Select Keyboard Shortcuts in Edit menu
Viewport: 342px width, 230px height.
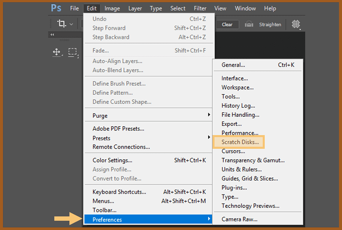click(118, 192)
